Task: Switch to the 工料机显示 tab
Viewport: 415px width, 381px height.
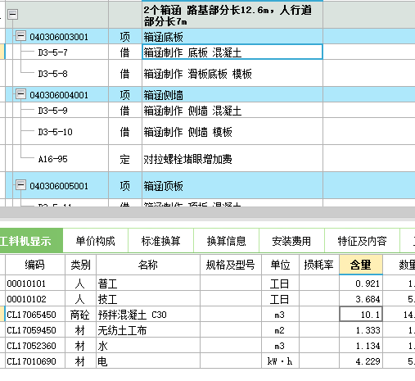Action: [x=30, y=241]
